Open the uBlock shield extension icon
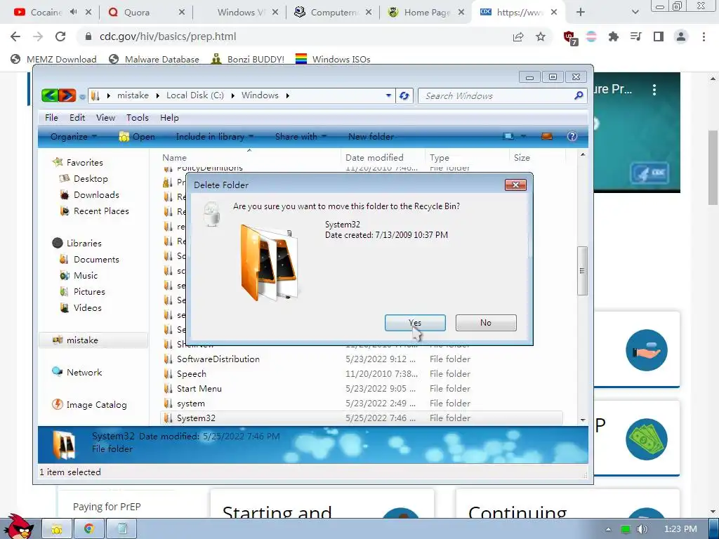The height and width of the screenshot is (539, 719). click(570, 38)
